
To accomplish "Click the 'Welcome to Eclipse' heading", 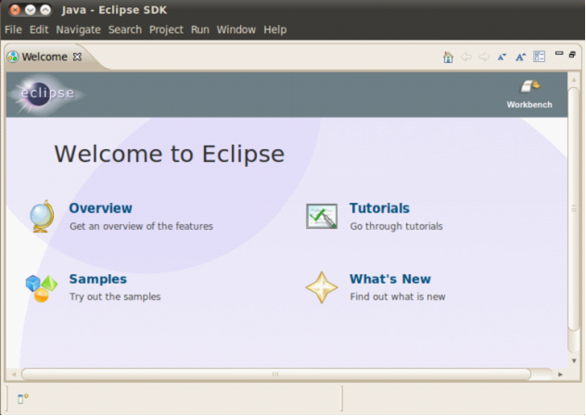I will pos(170,154).
